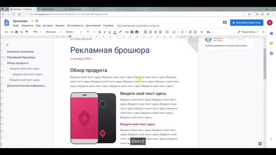
Task: Run the spell check icon
Action: (22, 32)
